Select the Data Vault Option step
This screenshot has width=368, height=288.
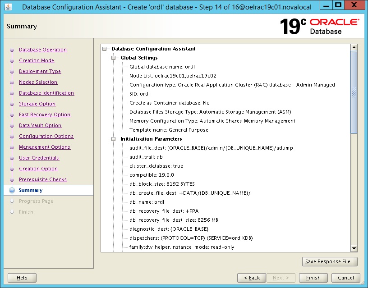[40, 125]
